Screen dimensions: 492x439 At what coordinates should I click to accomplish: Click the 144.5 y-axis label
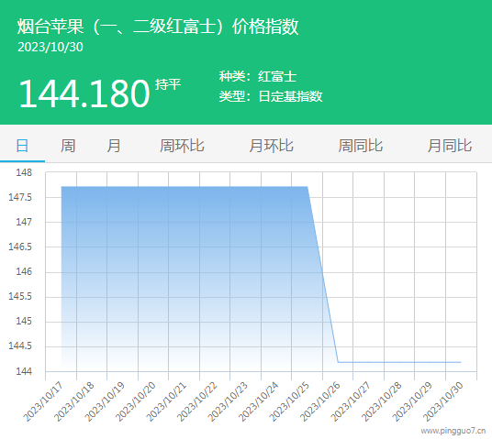(20, 346)
